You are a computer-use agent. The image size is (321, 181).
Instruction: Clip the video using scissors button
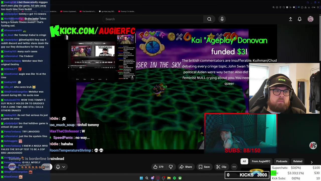coord(221,167)
